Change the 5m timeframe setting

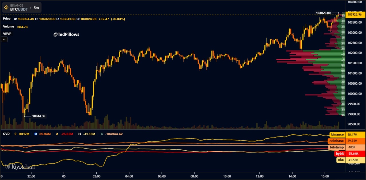point(36,8)
